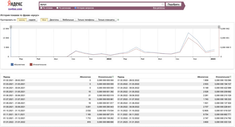Click the row 01.04.2022 - 30.04.2022
The width and height of the screenshot is (235, 127).
175,88
